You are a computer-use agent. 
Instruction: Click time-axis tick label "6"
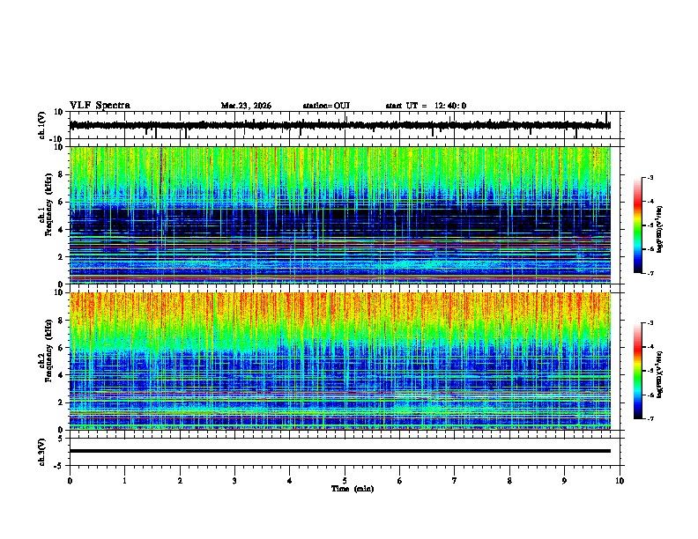click(x=400, y=481)
